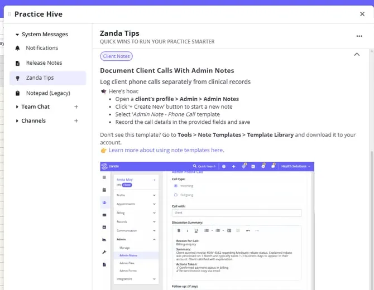This screenshot has width=374, height=290.
Task: Click the hamburger menu icon in thumbnail
Action: tap(104, 177)
